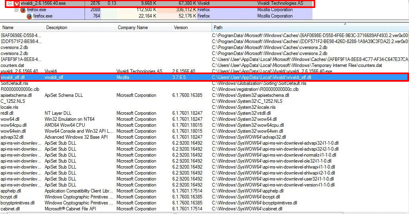Click 'Win32 Emulation on NT64' description

pos(69,119)
